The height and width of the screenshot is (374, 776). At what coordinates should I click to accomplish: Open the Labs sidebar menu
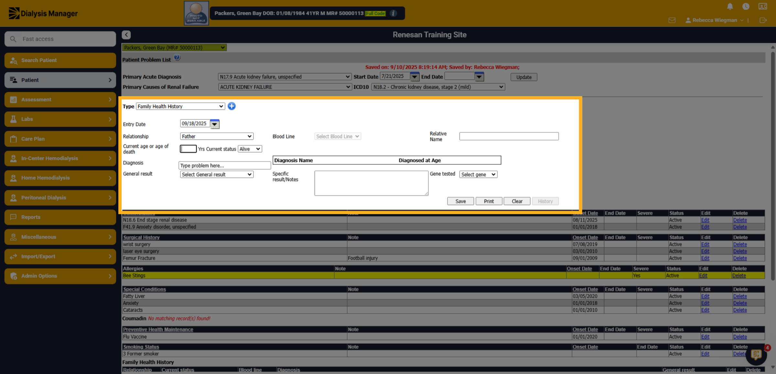point(60,119)
